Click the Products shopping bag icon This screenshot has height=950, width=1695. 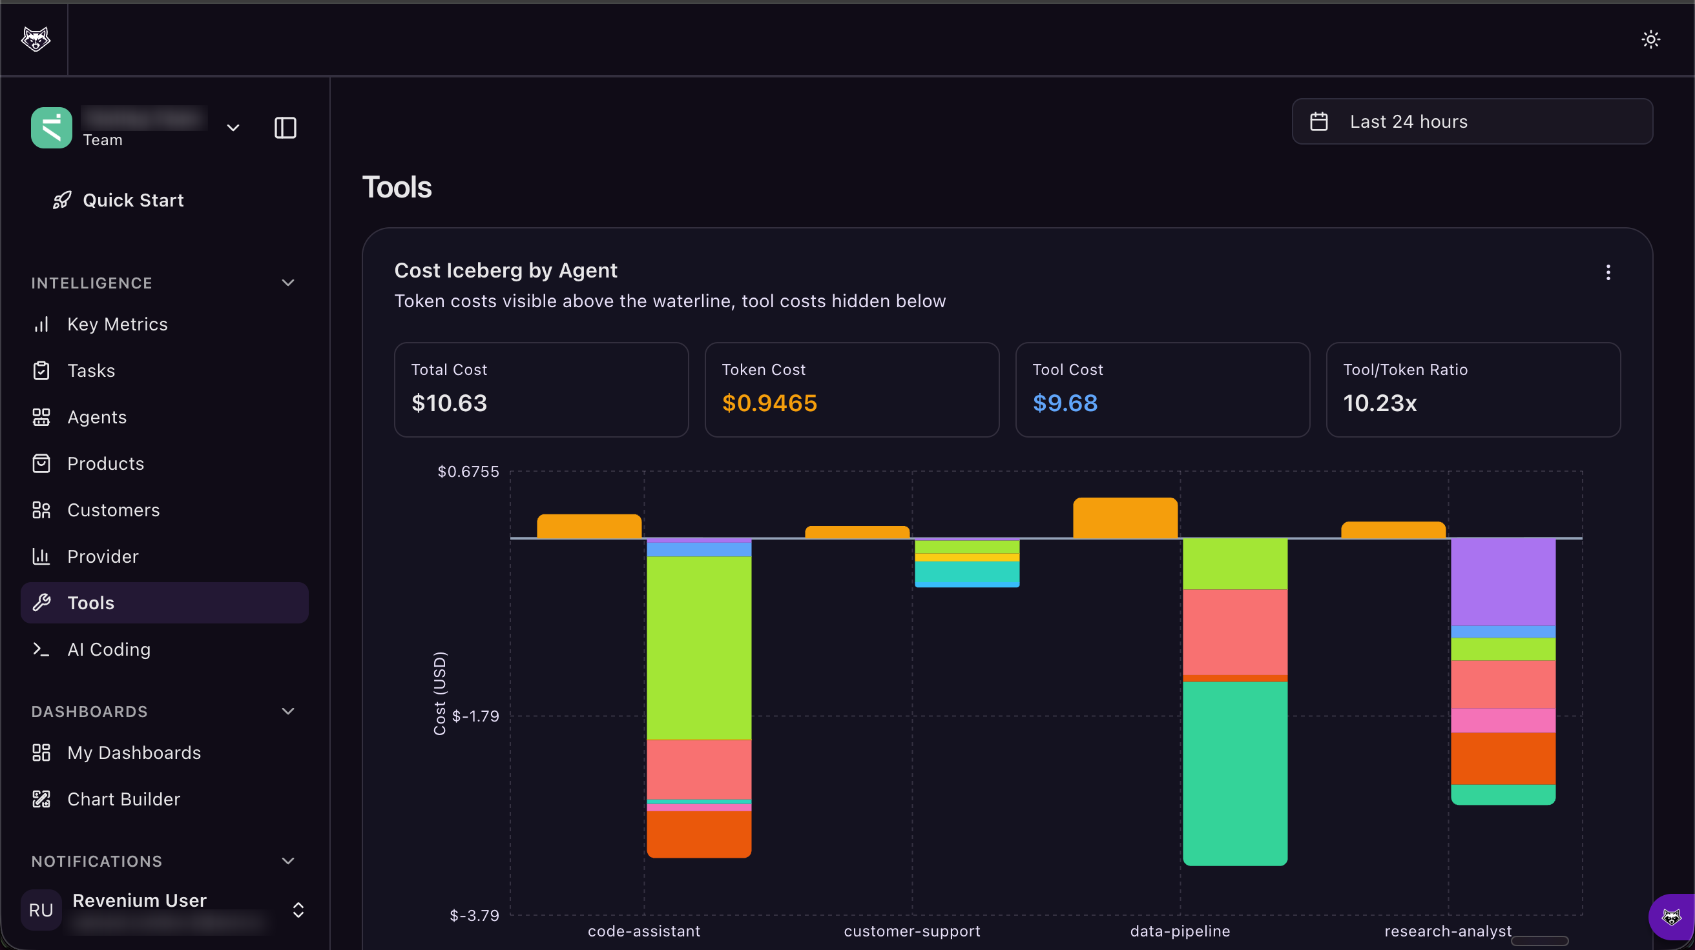[41, 463]
